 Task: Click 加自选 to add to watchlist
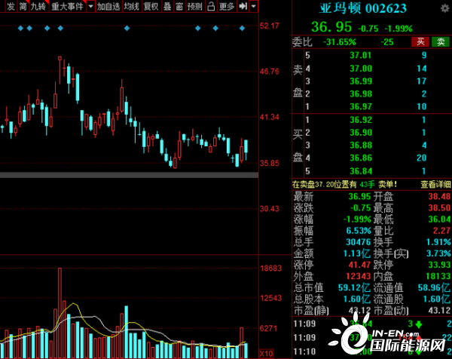(109, 6)
